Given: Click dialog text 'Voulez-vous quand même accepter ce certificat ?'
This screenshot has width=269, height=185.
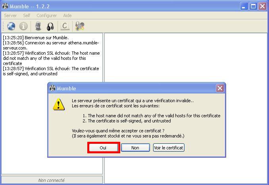Looking at the screenshot, I should (x=118, y=131).
